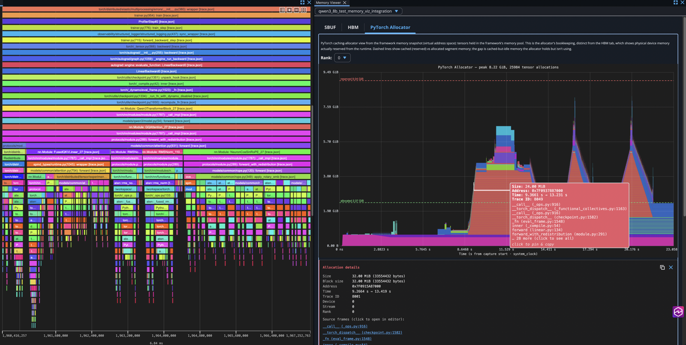Zoom out the flame graph with minus icon
Image resolution: width=686 pixels, height=345 pixels.
click(x=296, y=10)
